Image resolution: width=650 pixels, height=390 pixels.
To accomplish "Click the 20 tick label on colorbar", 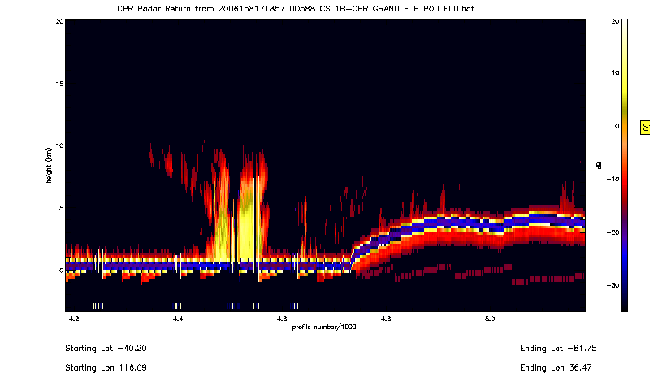I will point(615,20).
